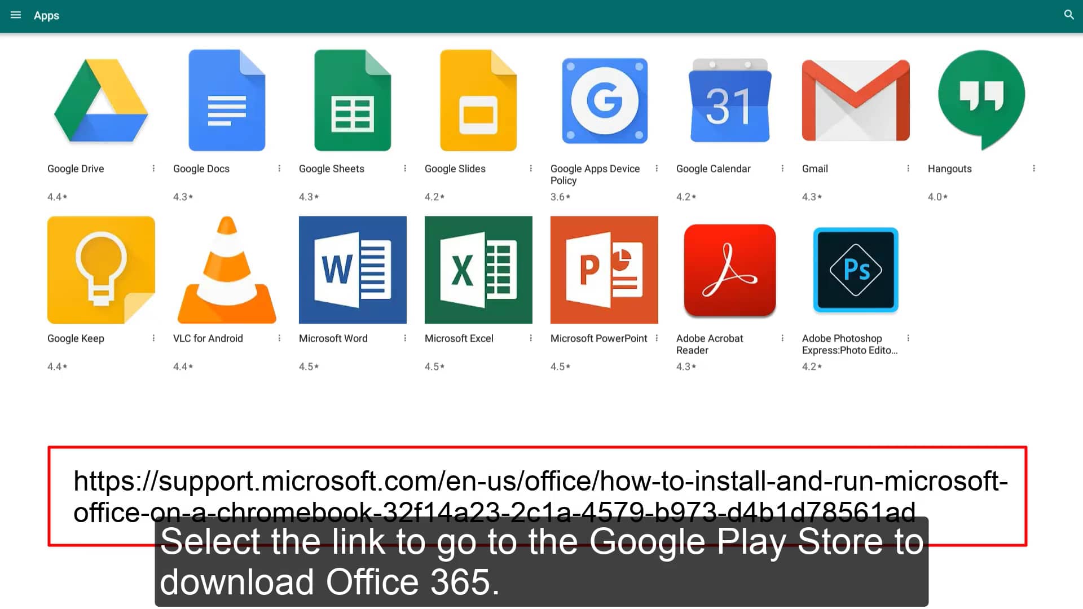Select the Google Calendar title text
This screenshot has width=1083, height=609.
(714, 169)
